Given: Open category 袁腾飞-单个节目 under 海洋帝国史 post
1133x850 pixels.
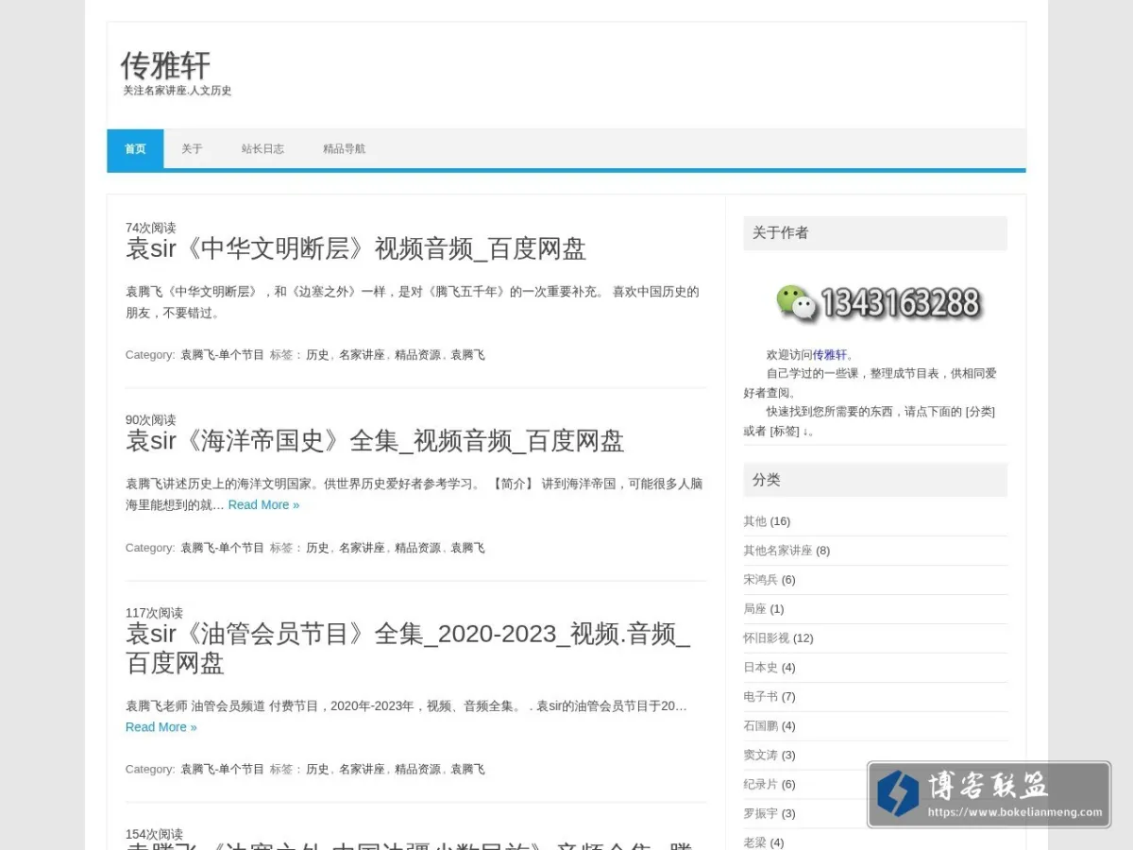Looking at the screenshot, I should coord(223,548).
